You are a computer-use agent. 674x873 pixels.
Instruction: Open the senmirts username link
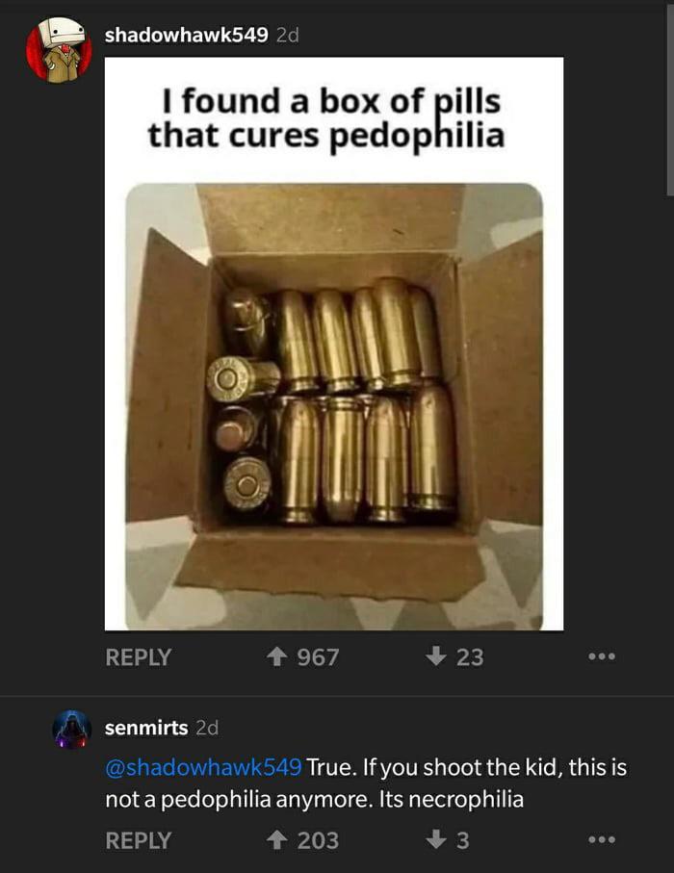pyautogui.click(x=146, y=727)
